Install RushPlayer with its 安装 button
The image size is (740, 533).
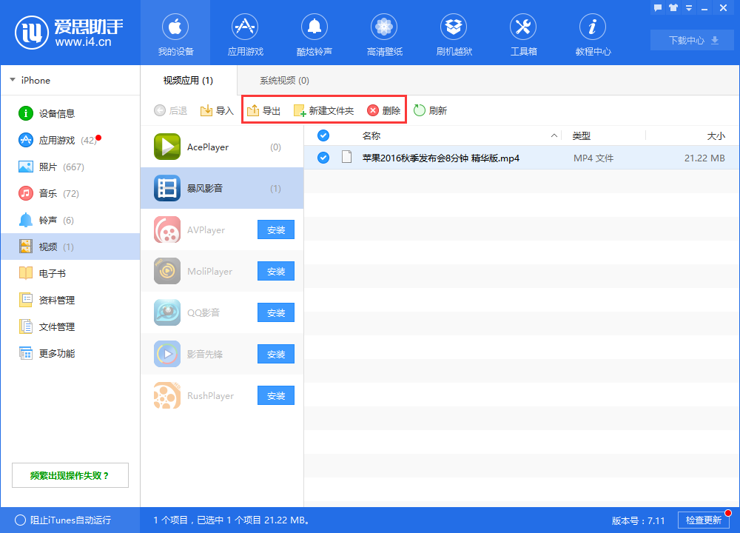click(275, 395)
